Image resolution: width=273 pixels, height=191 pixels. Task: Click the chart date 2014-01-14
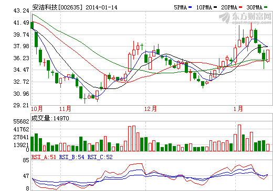click(x=101, y=7)
